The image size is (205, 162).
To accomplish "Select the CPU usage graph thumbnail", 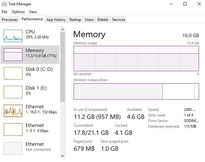I will [x=13, y=36].
